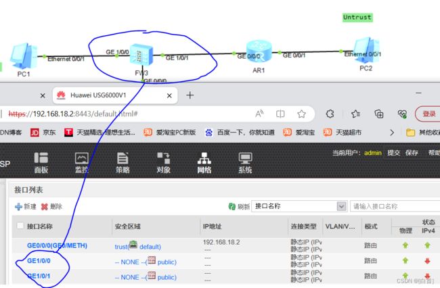The image size is (440, 288).
Task: Click the 保存 save button
Action: pyautogui.click(x=412, y=153)
